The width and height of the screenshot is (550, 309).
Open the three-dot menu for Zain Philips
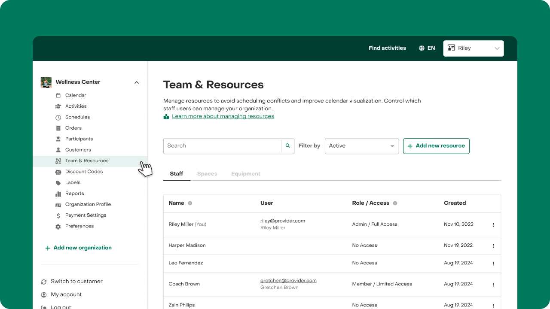point(493,306)
